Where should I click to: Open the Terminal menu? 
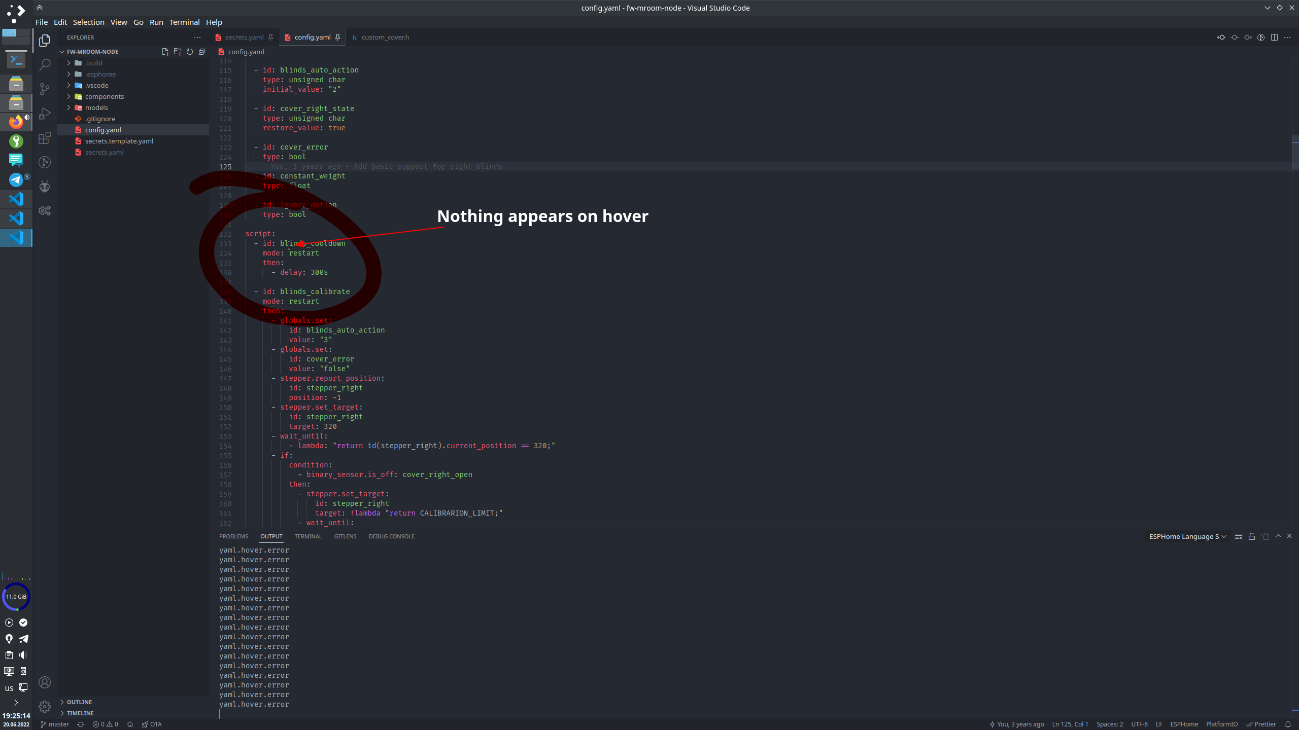[x=184, y=22]
